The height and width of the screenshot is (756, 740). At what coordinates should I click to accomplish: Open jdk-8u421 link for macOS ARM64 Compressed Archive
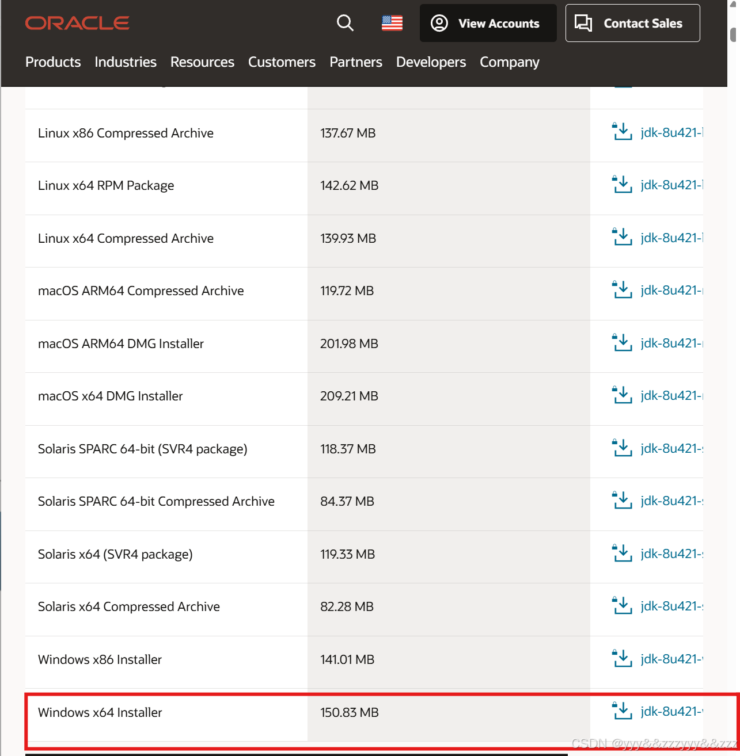672,290
